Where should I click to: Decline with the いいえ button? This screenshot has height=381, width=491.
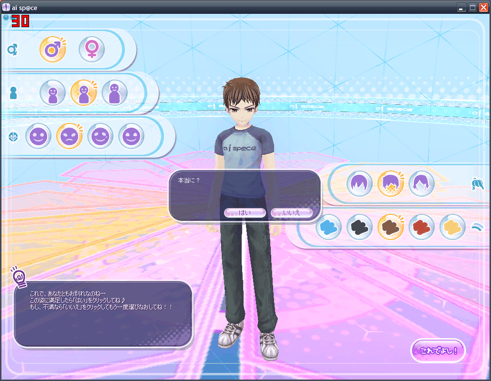(x=292, y=213)
